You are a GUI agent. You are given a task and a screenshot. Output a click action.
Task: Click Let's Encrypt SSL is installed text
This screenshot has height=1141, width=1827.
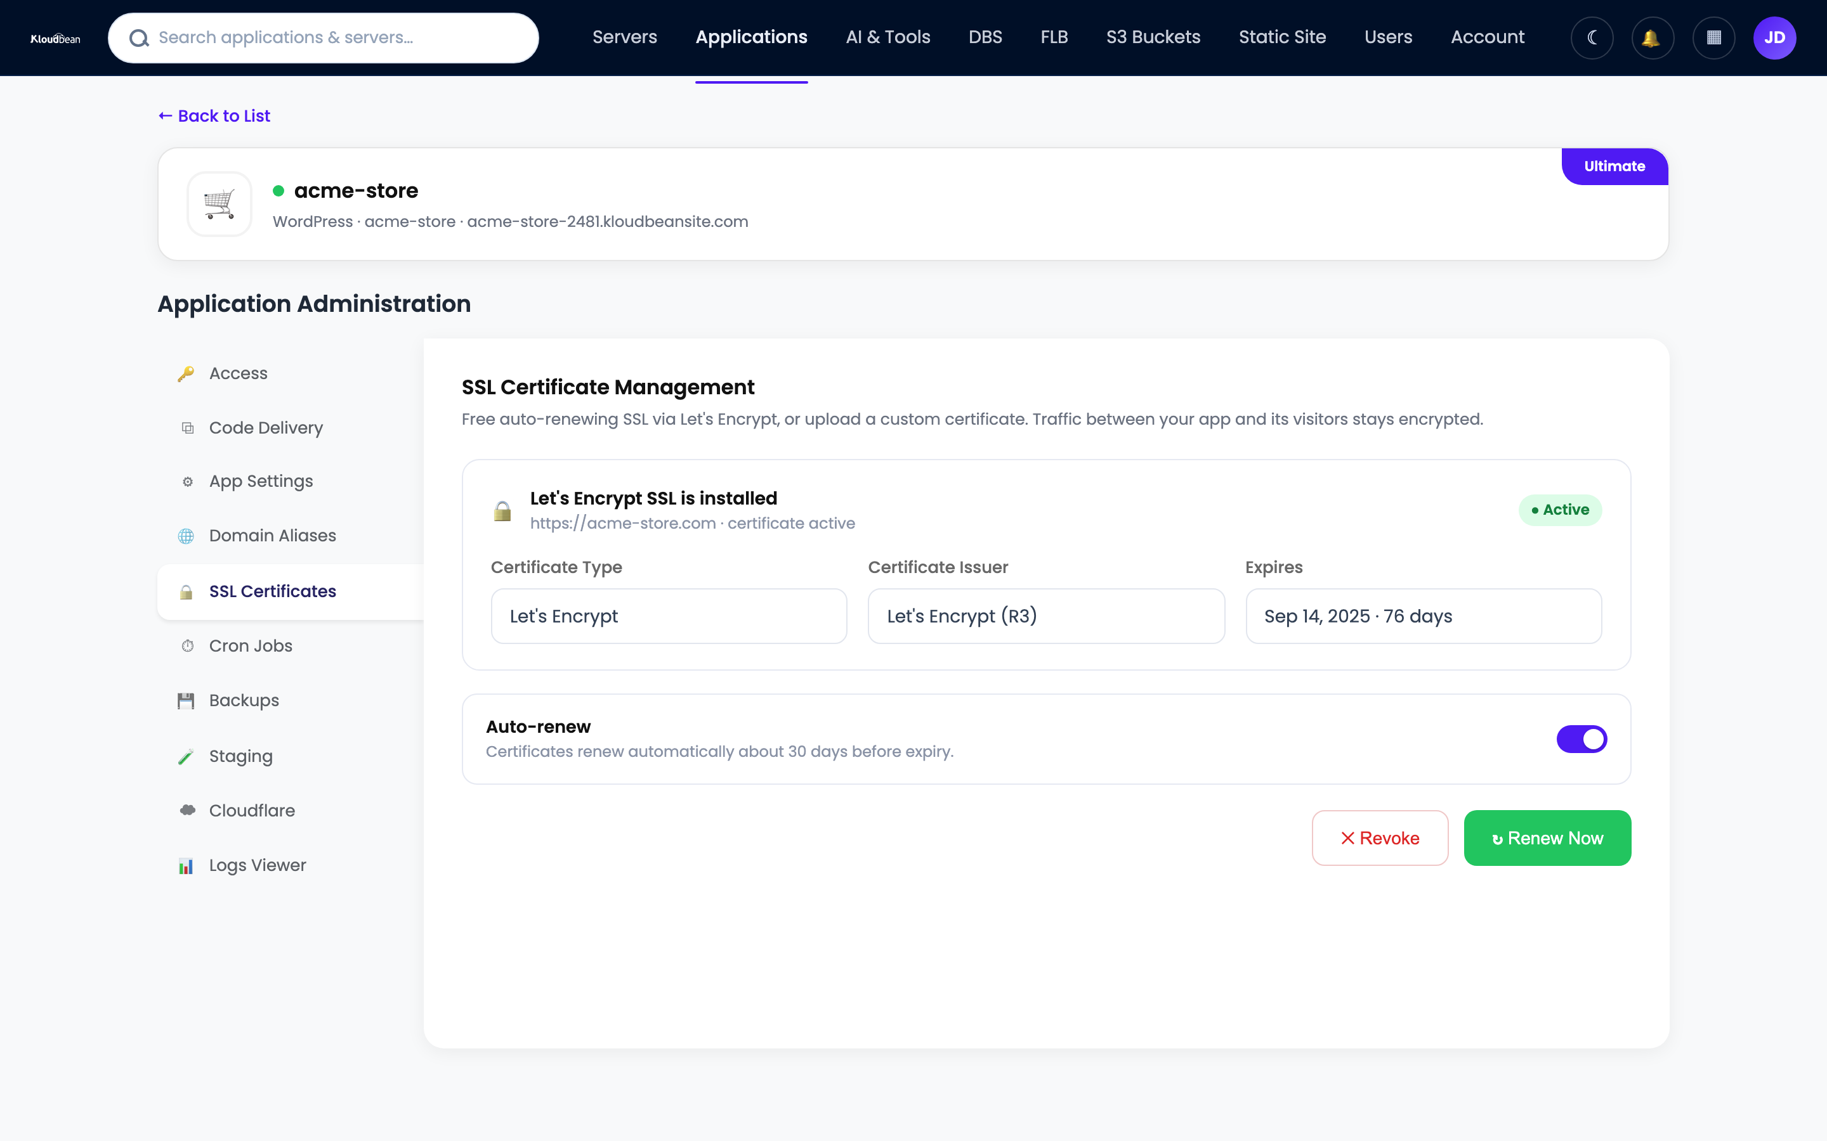coord(654,499)
